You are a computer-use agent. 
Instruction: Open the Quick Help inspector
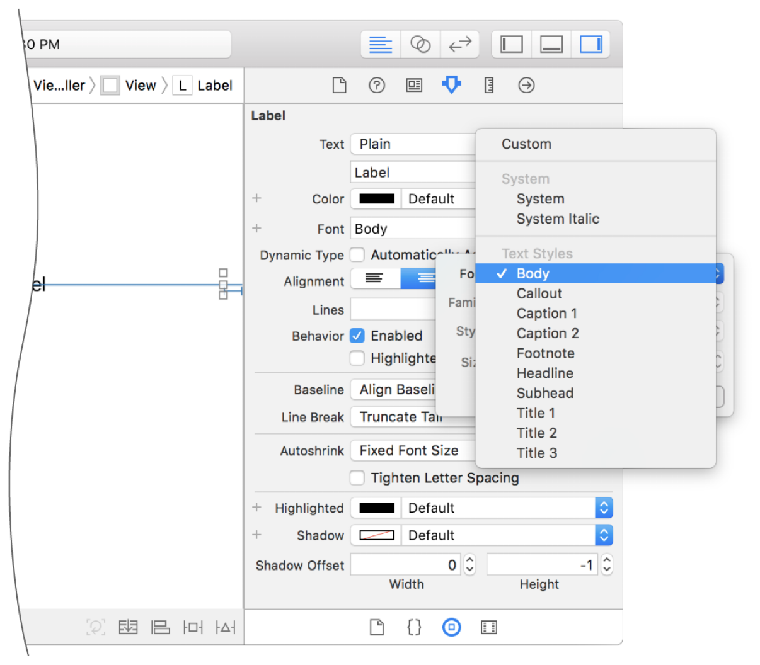377,85
